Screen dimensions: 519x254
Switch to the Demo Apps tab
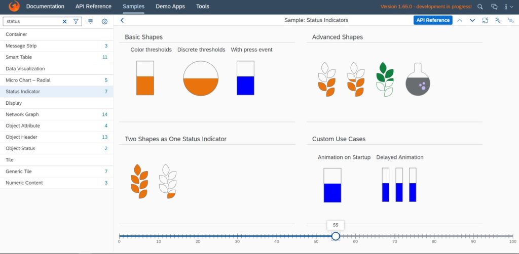170,7
